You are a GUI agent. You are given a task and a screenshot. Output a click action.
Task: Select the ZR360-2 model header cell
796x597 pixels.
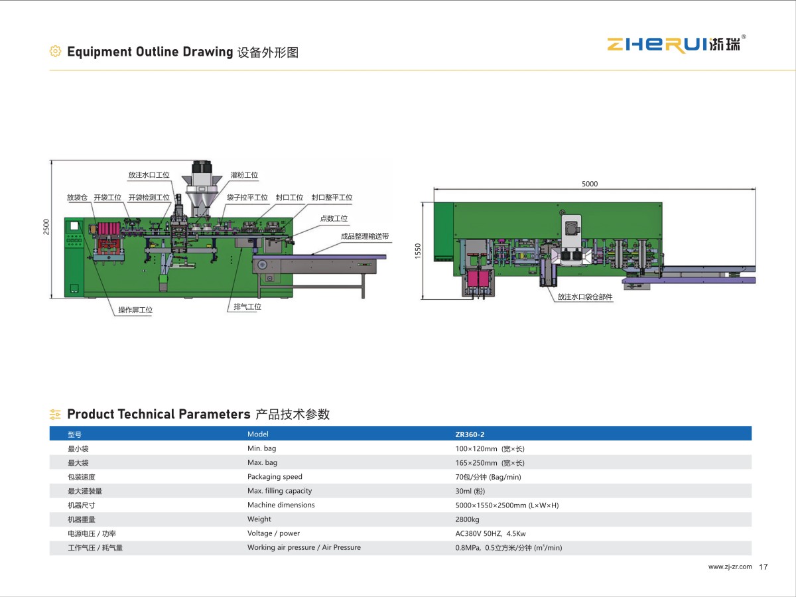pos(470,434)
